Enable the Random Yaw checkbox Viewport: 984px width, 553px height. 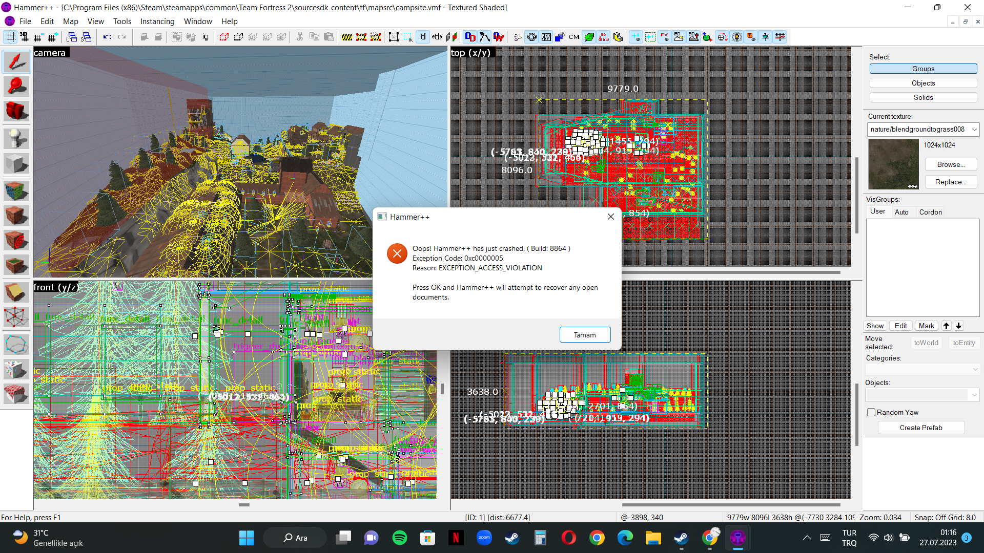click(x=871, y=412)
